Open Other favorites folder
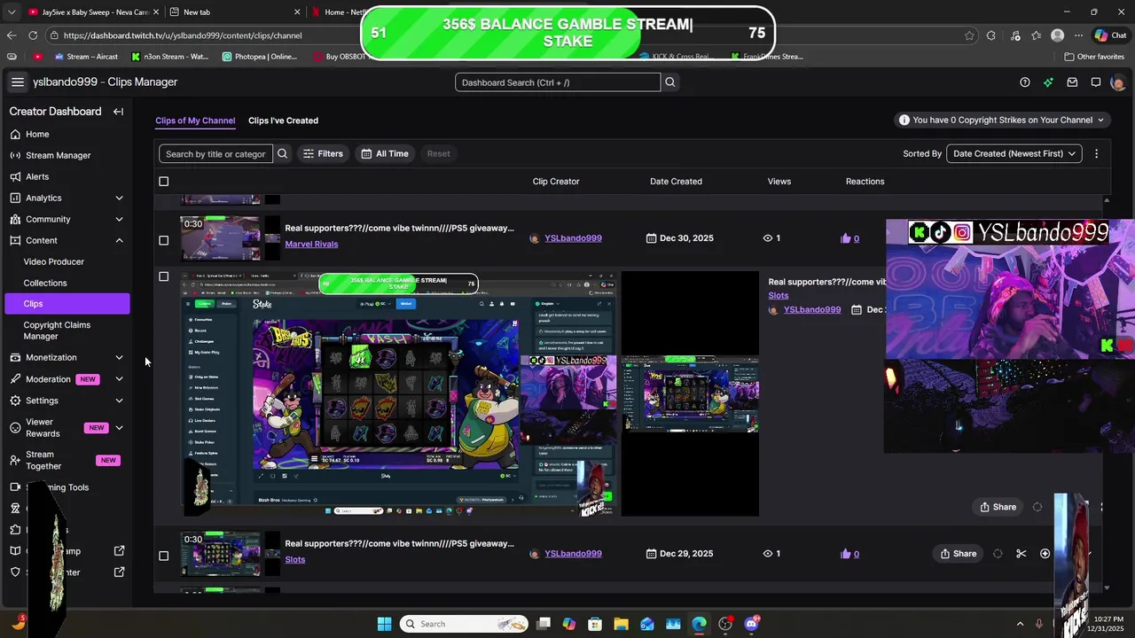Viewport: 1135px width, 638px height. point(1094,57)
